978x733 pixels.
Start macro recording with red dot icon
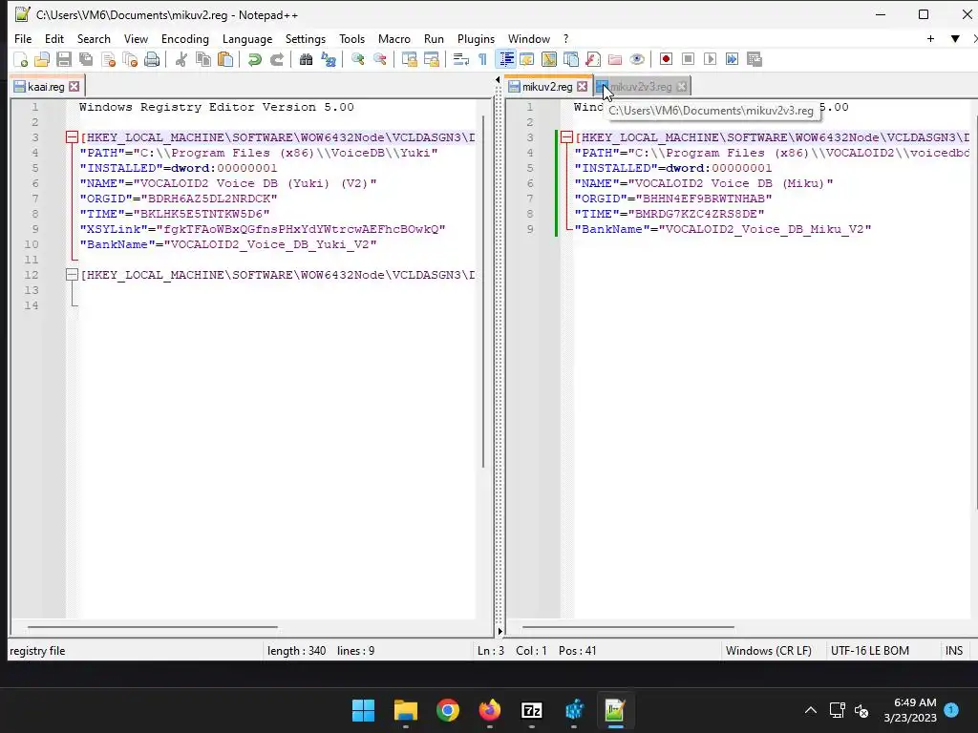point(666,59)
